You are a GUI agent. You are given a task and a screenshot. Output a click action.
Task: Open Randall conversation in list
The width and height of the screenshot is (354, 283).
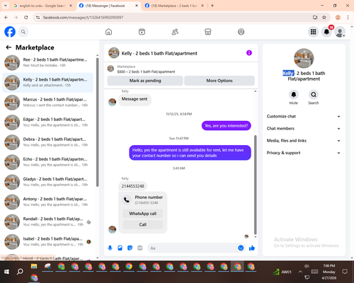point(47,221)
